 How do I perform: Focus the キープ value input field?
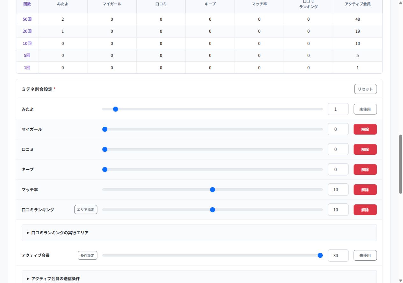coord(338,169)
